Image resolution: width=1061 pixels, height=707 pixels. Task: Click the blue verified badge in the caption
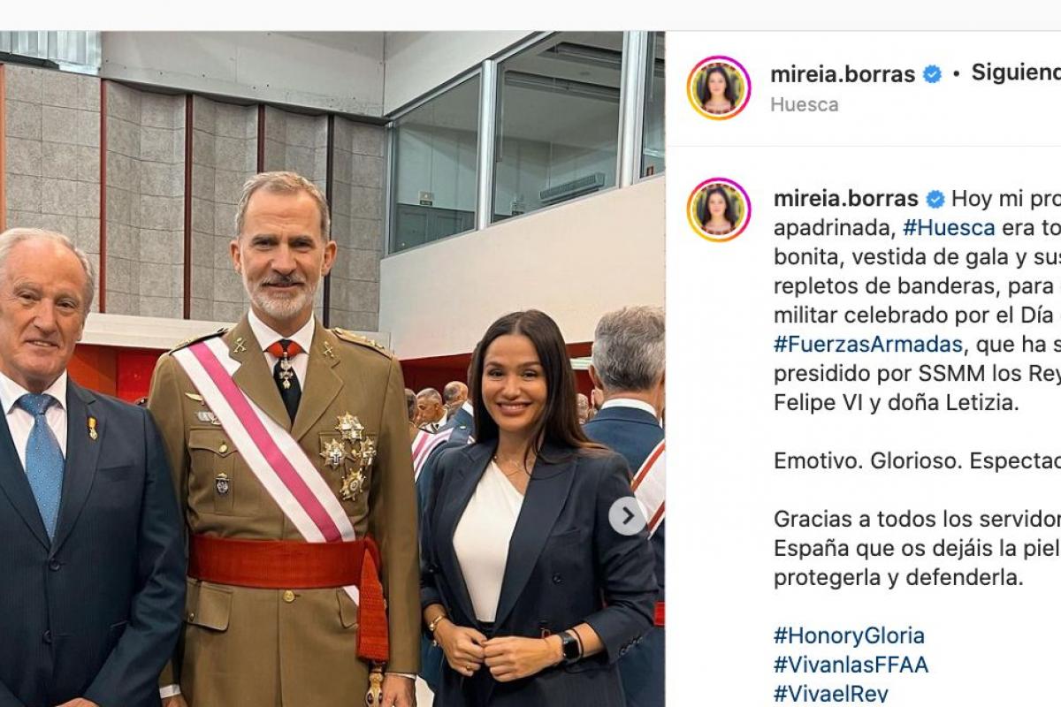pos(935,199)
